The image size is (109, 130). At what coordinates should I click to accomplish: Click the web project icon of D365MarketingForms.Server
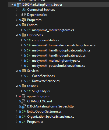(x=19, y=5)
